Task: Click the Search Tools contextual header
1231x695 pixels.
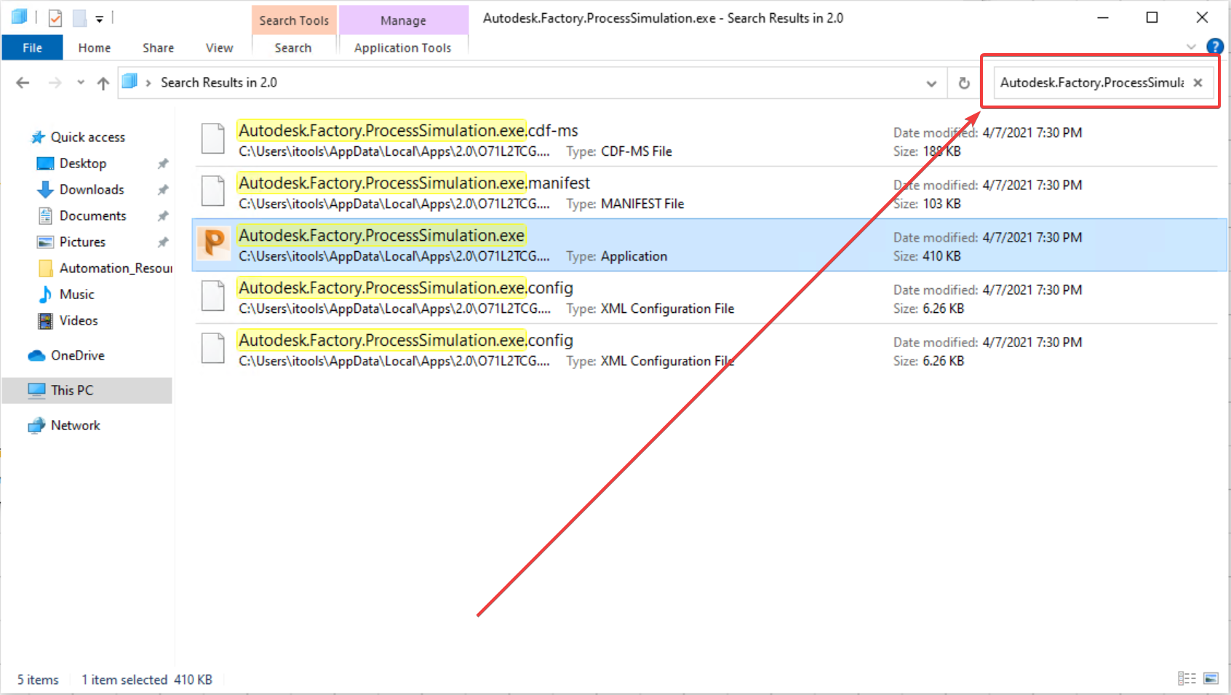Action: tap(294, 20)
